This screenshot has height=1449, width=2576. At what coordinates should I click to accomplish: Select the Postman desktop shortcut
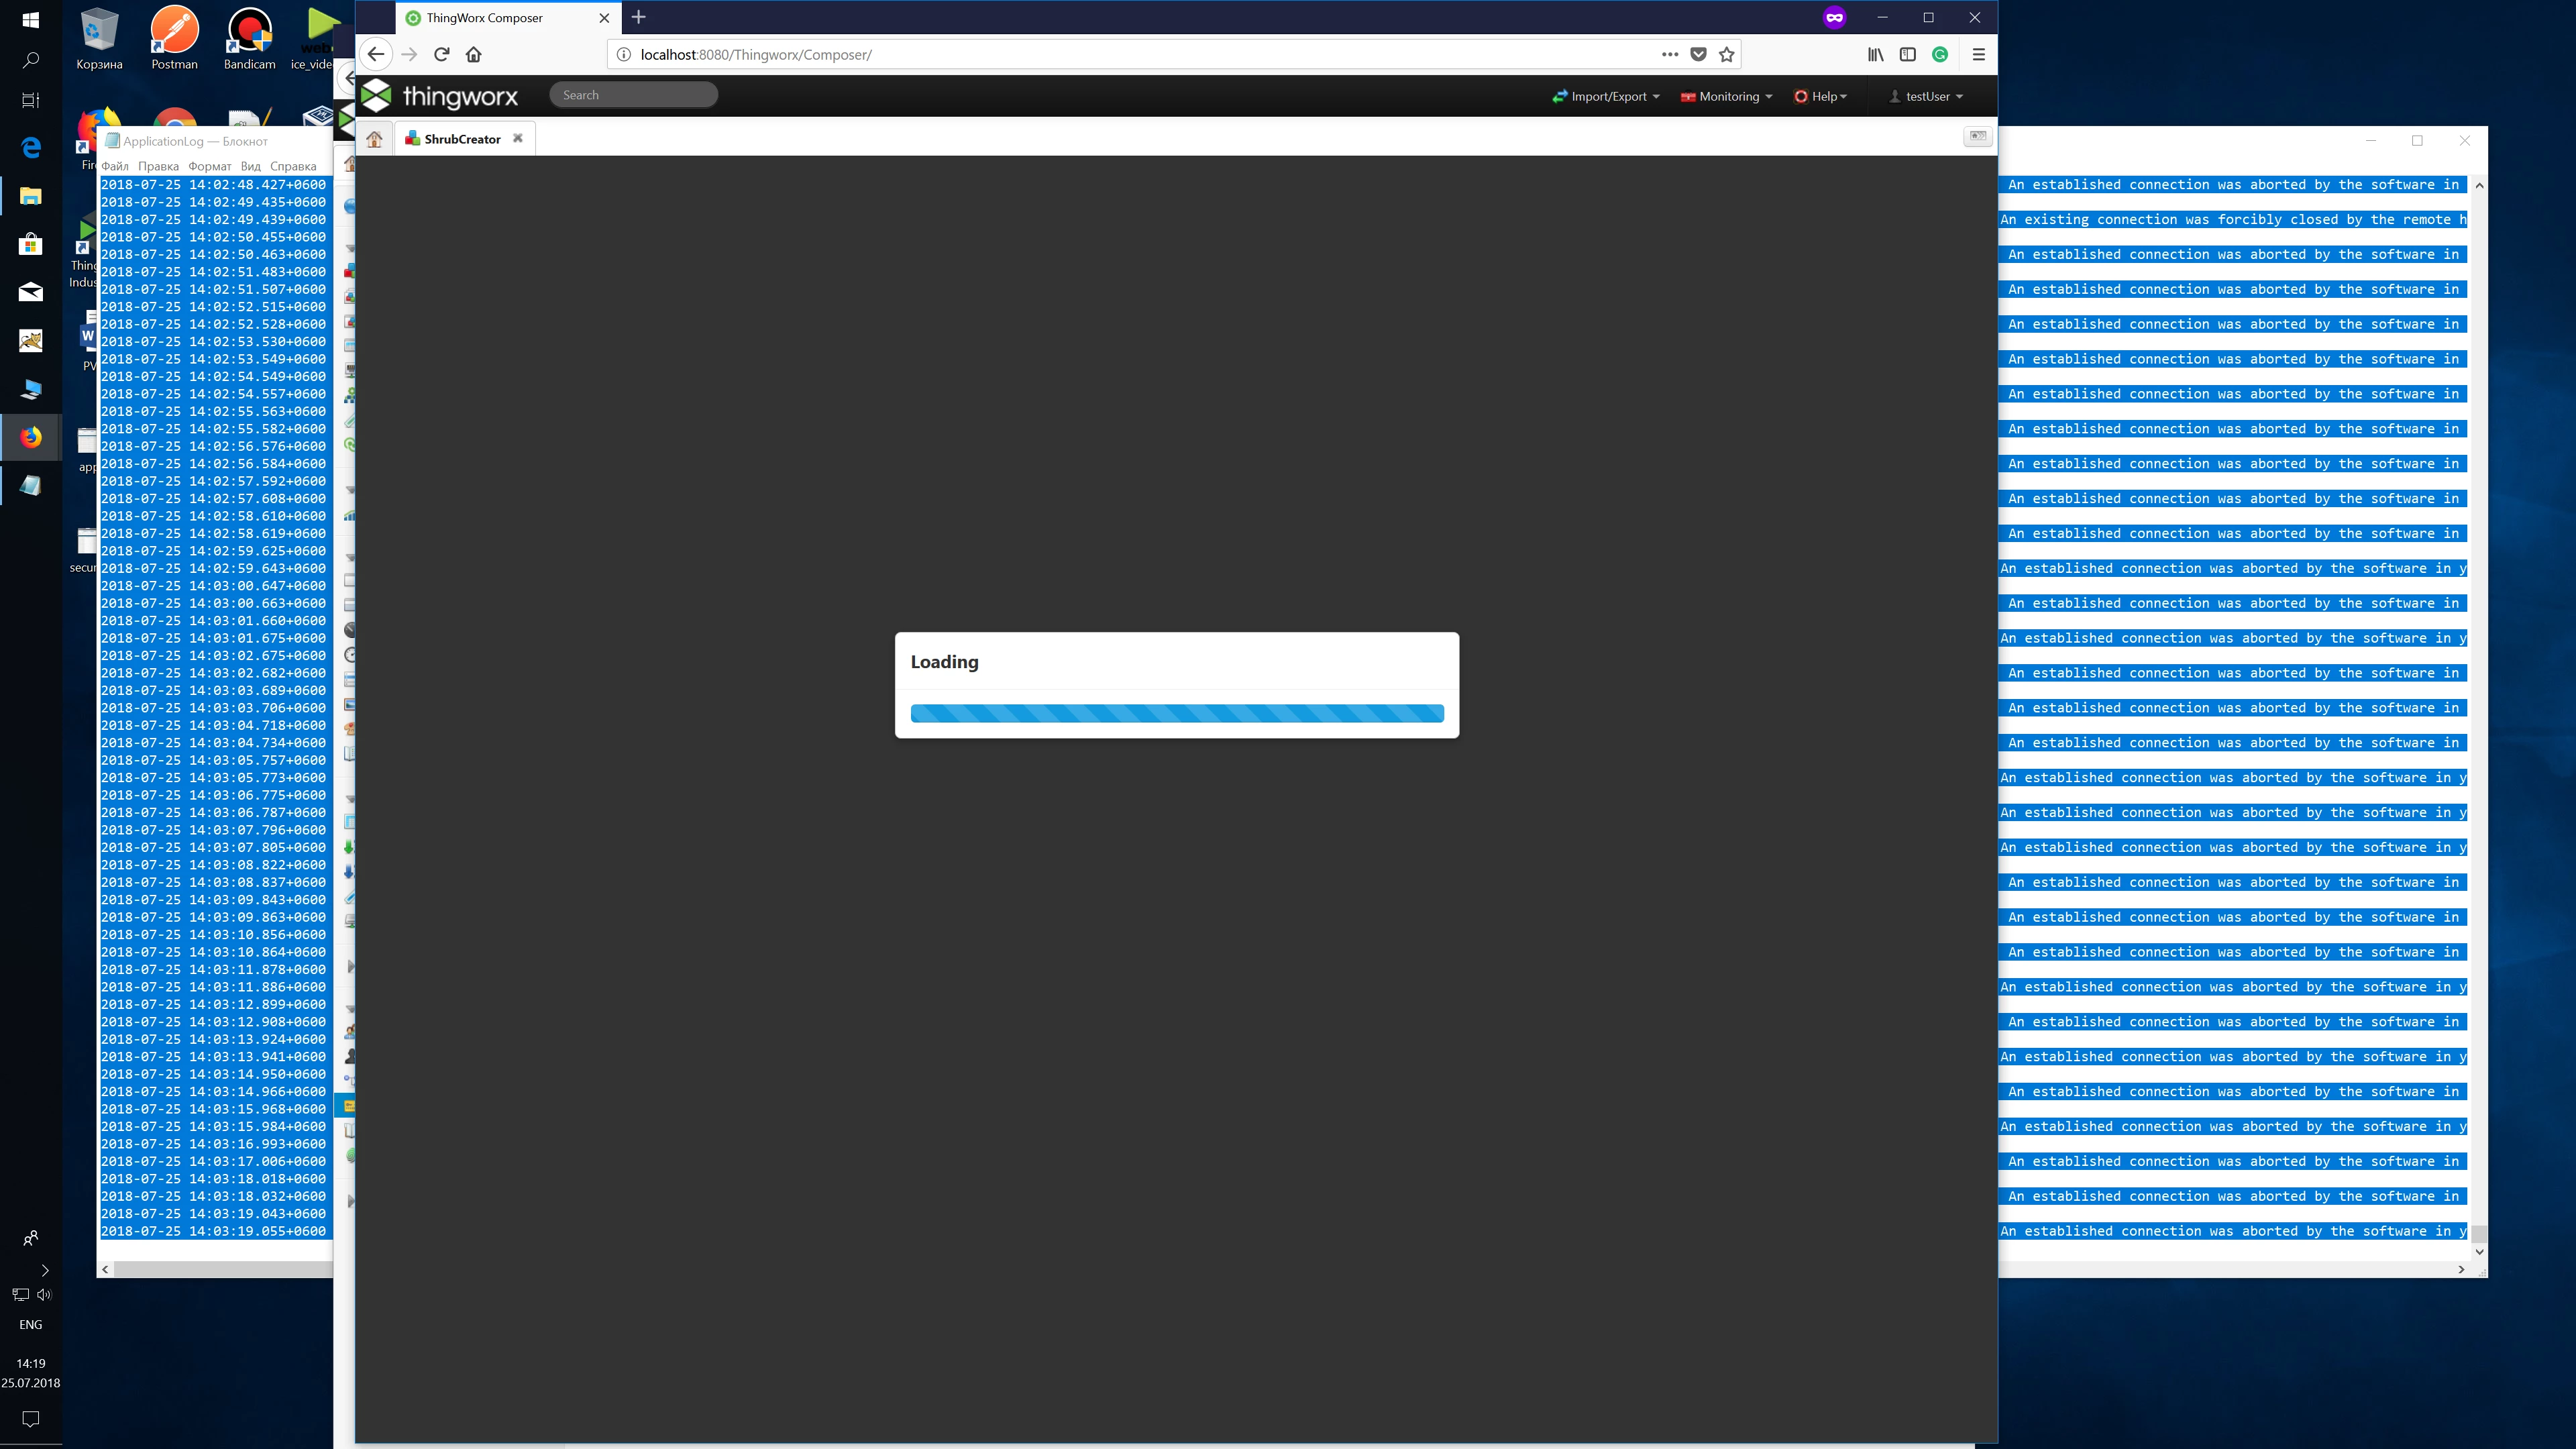pyautogui.click(x=175, y=38)
